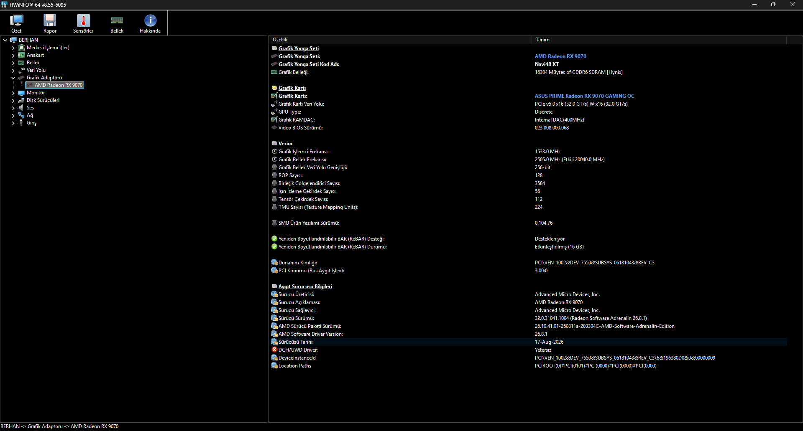Screen dimensions: 803x431
Task: Select the Sürücüsü Tarihi row
Action: click(529, 342)
